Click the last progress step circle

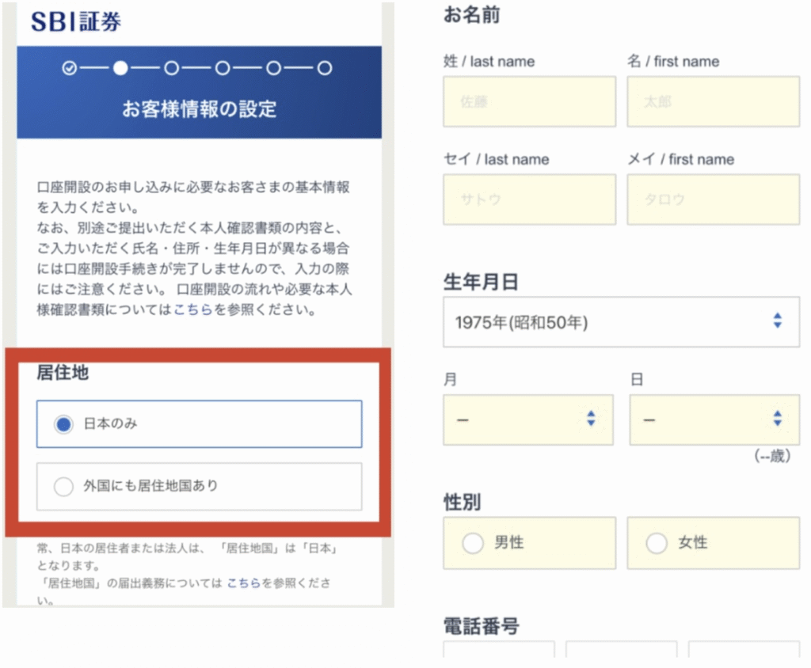(x=324, y=68)
